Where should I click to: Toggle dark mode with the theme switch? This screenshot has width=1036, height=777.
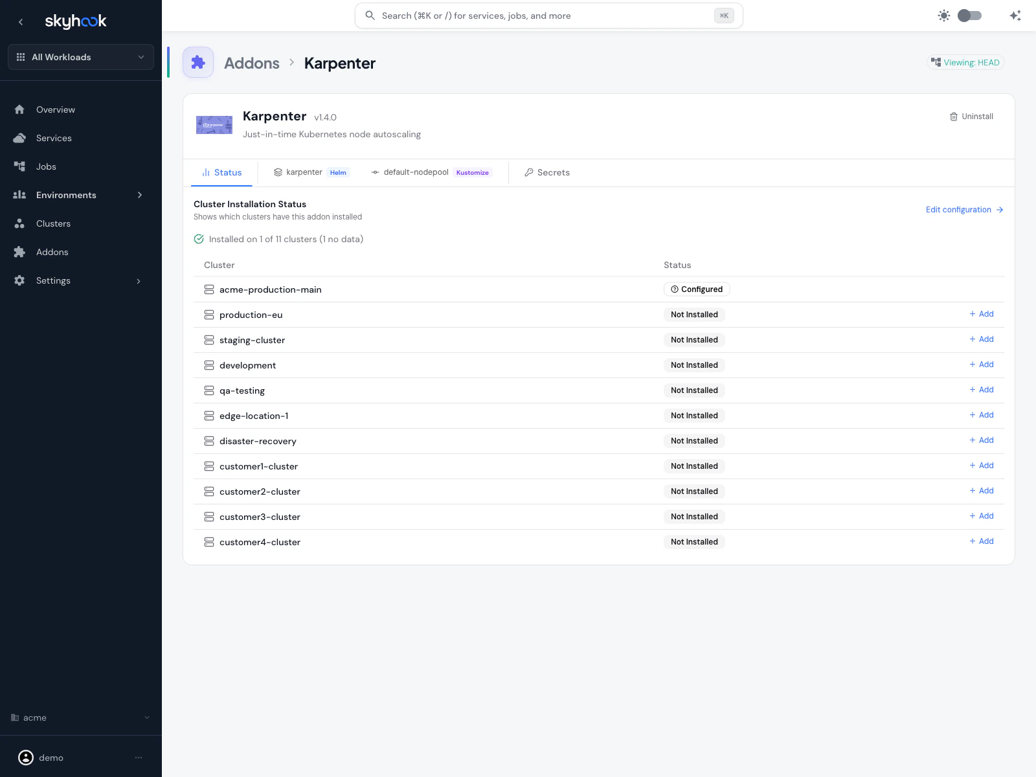pyautogui.click(x=969, y=14)
